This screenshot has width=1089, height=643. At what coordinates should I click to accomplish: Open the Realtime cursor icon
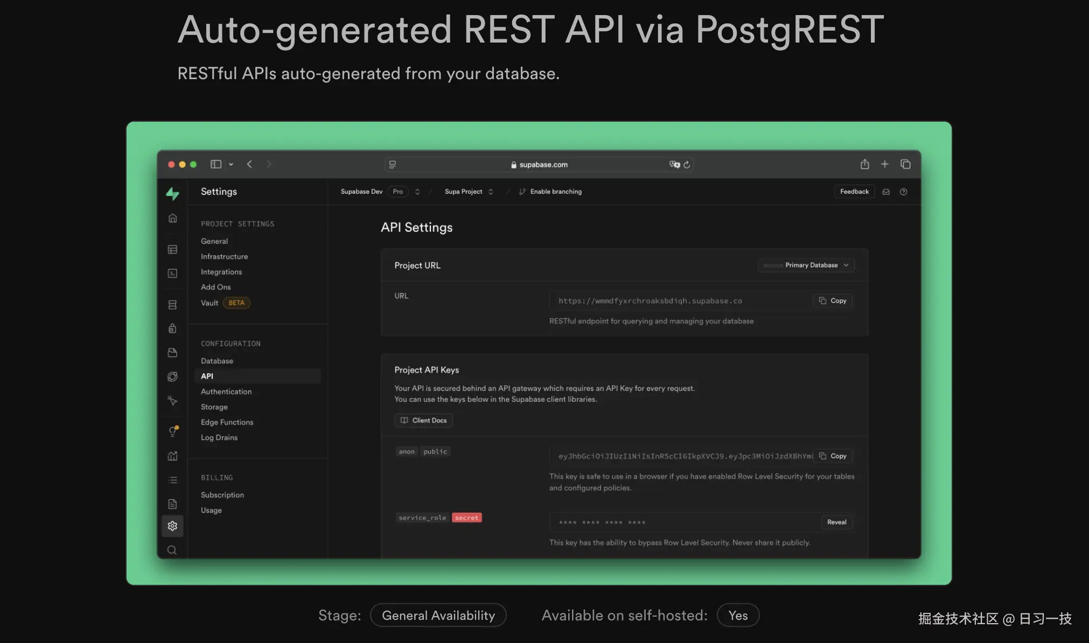(x=172, y=401)
